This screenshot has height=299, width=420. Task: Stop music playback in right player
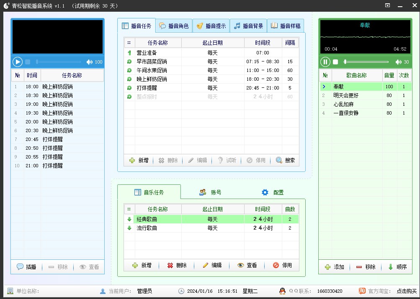335,62
